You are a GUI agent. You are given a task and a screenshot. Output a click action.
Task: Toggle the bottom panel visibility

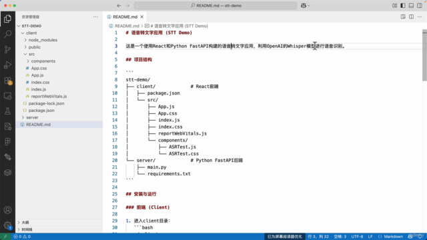(x=411, y=5)
